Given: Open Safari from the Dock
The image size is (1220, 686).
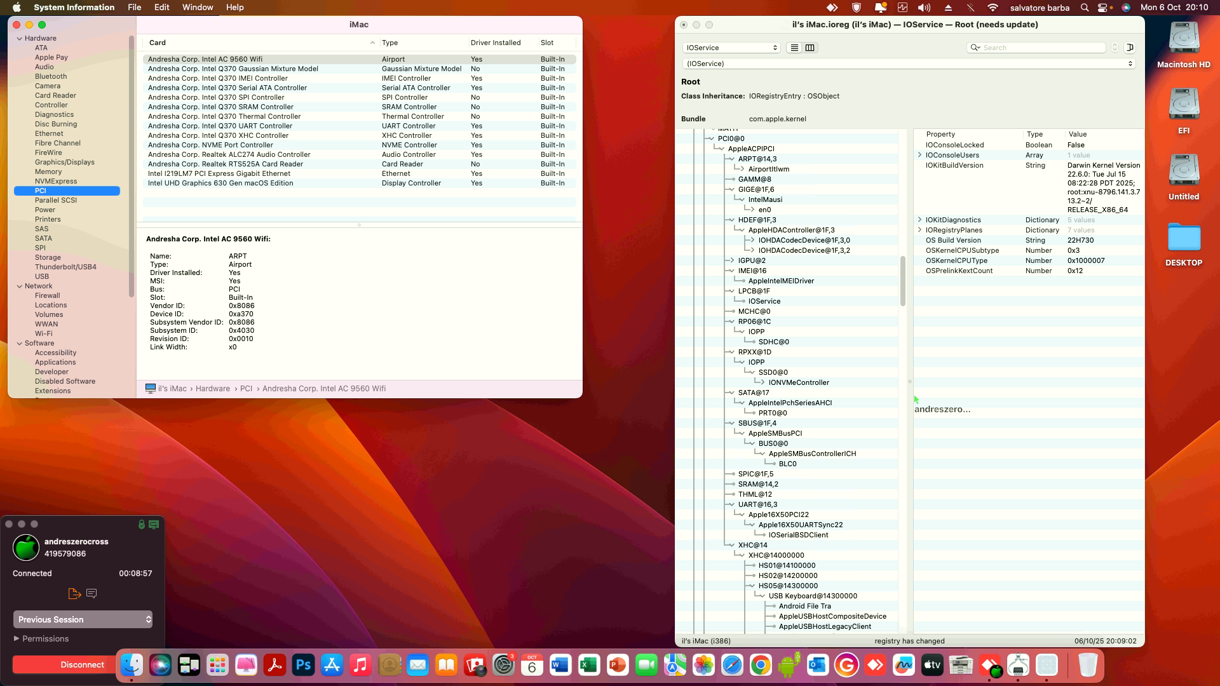Looking at the screenshot, I should tap(732, 665).
